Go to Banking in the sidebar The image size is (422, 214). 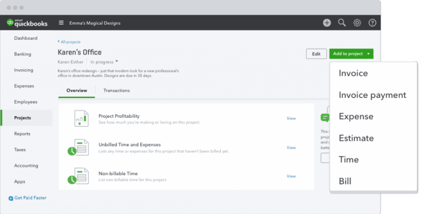coord(23,54)
